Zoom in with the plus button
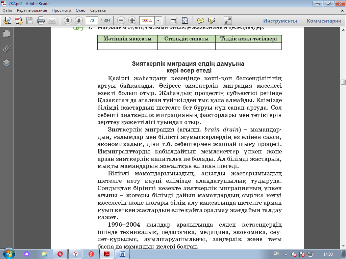This screenshot has width=346, height=259. click(132, 21)
